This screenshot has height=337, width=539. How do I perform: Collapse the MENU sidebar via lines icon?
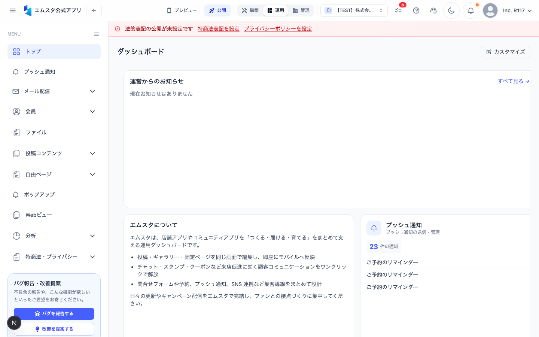point(97,34)
